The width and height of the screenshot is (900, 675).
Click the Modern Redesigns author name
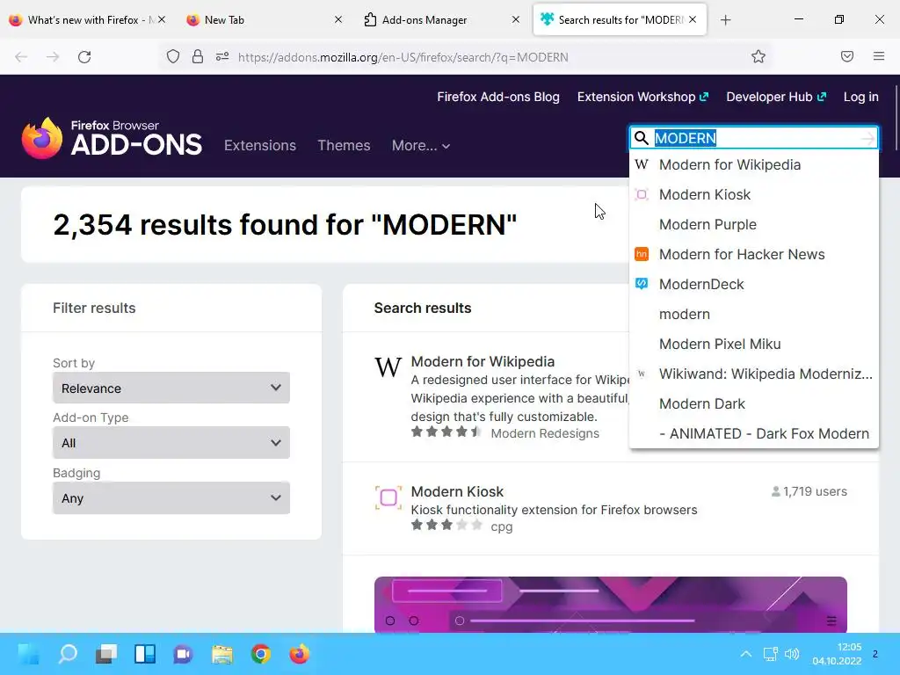[545, 433]
